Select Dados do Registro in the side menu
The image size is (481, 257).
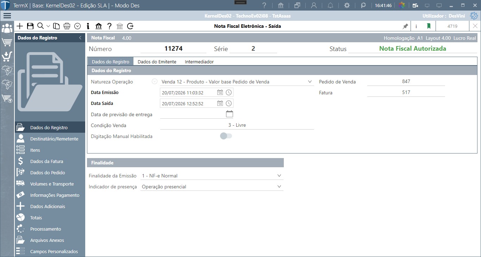point(50,127)
